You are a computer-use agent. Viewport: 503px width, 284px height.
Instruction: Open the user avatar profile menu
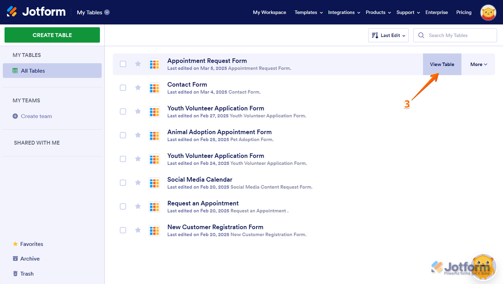tap(488, 13)
